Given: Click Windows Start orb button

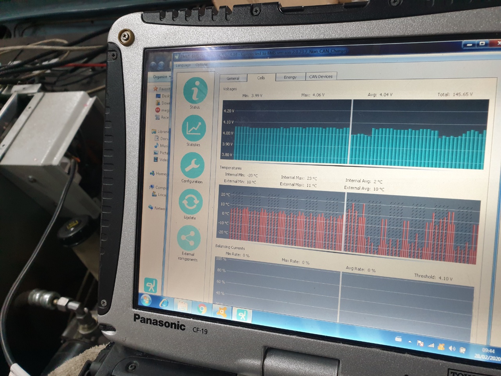Looking at the screenshot, I should pos(146,300).
